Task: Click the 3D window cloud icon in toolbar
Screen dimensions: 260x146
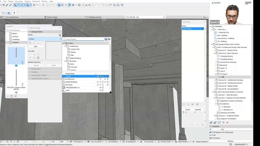Action: pos(122,5)
